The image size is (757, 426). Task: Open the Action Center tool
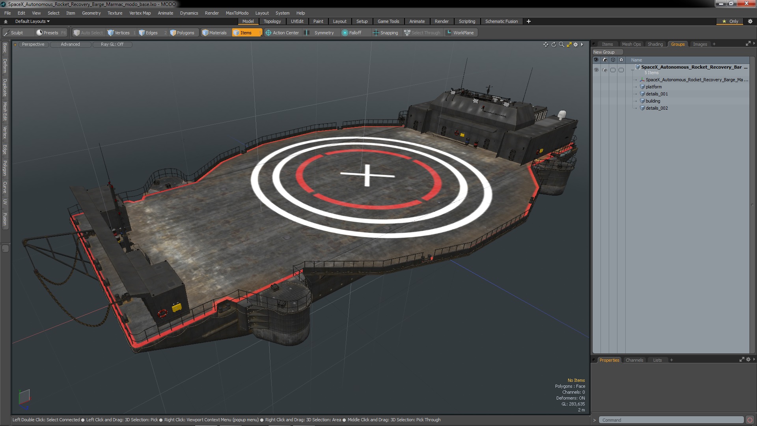tap(282, 33)
